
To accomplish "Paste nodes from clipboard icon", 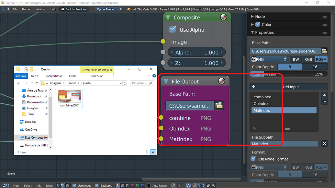I will tap(213, 185).
